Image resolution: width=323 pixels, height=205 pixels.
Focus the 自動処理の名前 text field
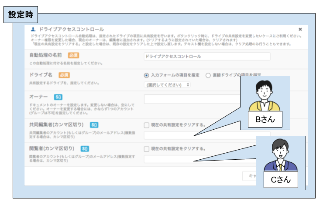207,56
